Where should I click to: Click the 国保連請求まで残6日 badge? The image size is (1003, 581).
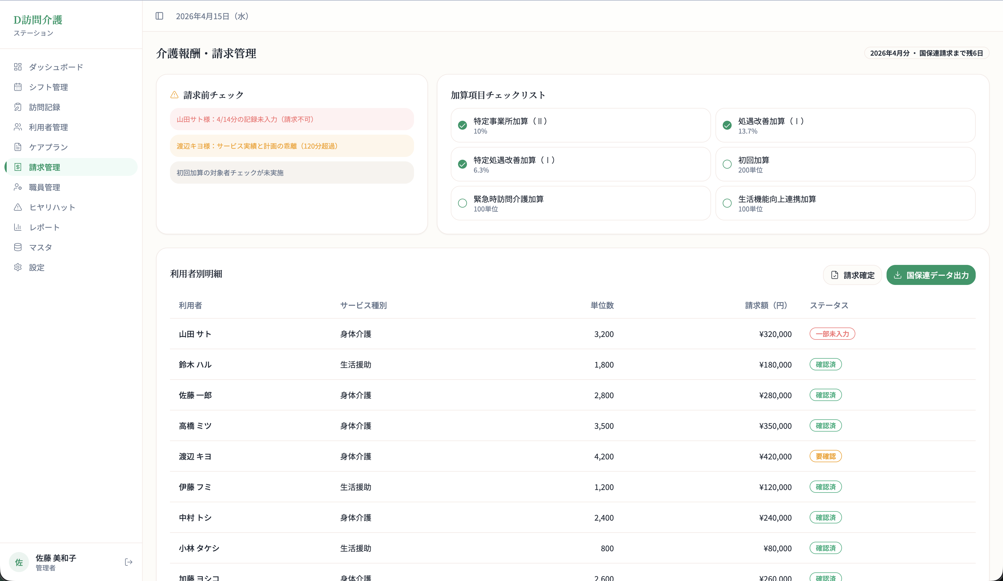(x=927, y=53)
